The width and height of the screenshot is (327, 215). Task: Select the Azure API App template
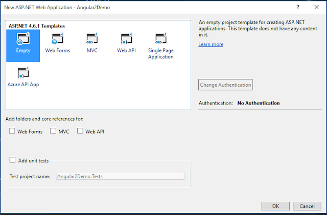[23, 77]
